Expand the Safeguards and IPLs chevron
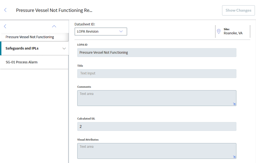The image size is (256, 163). coord(64,48)
